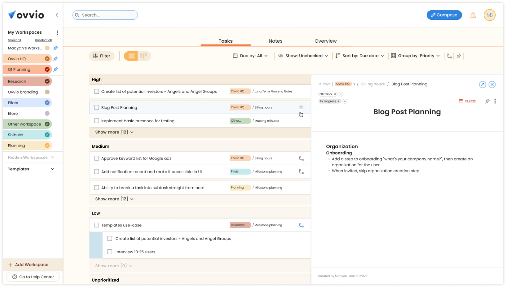Click the ovvio logo
Viewport: 506px width, 287px height.
point(26,15)
